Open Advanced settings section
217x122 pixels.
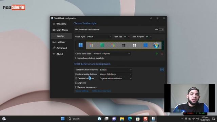click(x=61, y=48)
